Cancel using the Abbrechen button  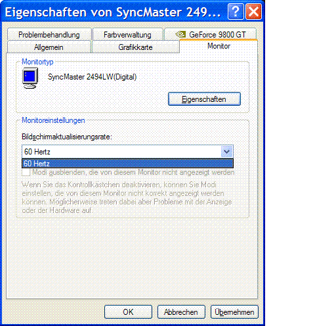tap(181, 312)
